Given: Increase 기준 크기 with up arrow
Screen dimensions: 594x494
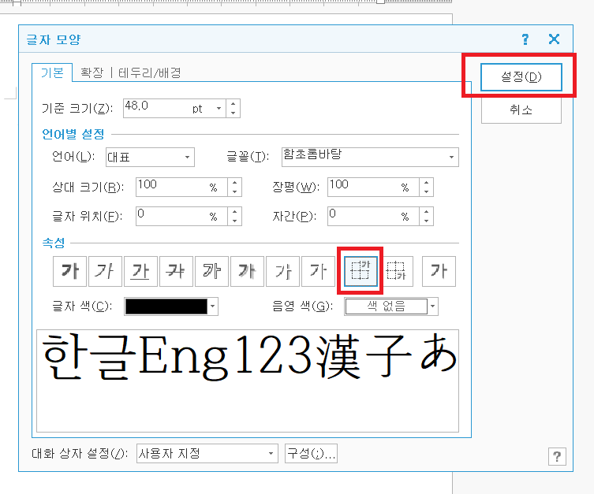Looking at the screenshot, I should pyautogui.click(x=233, y=104).
